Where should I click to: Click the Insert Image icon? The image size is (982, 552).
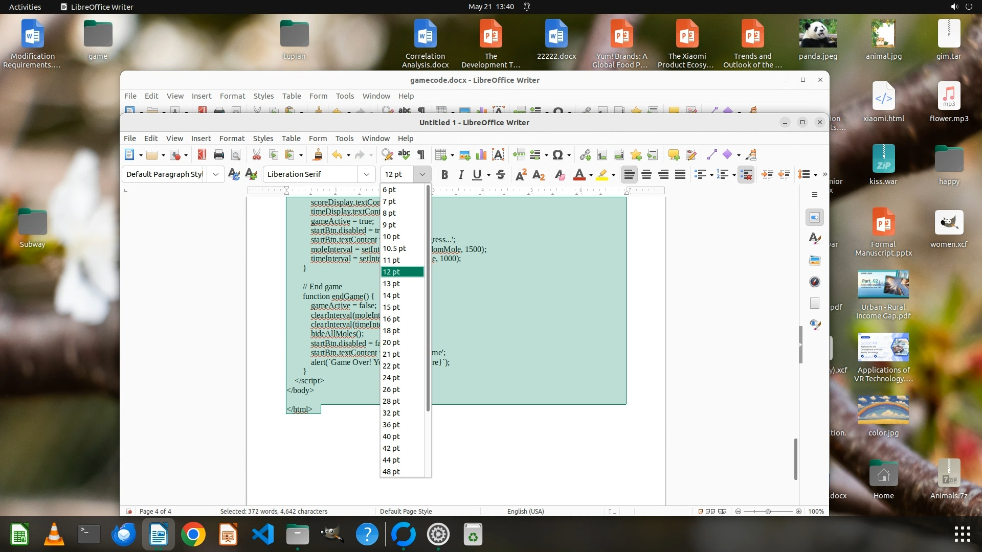coord(464,155)
